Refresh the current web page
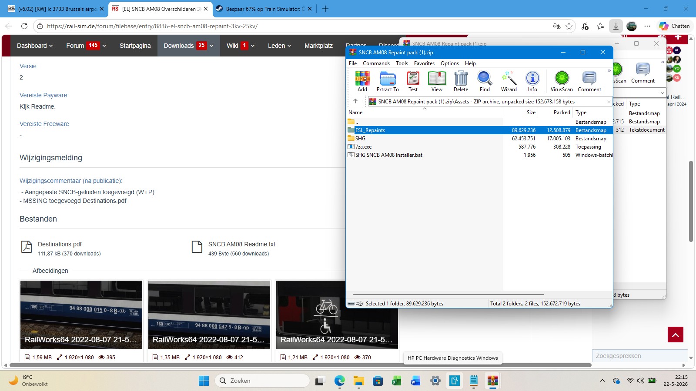Image resolution: width=696 pixels, height=391 pixels. click(24, 26)
